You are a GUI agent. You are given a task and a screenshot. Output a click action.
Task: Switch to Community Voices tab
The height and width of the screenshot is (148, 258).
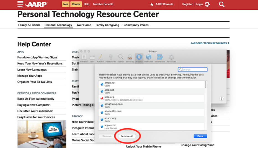pos(136,25)
